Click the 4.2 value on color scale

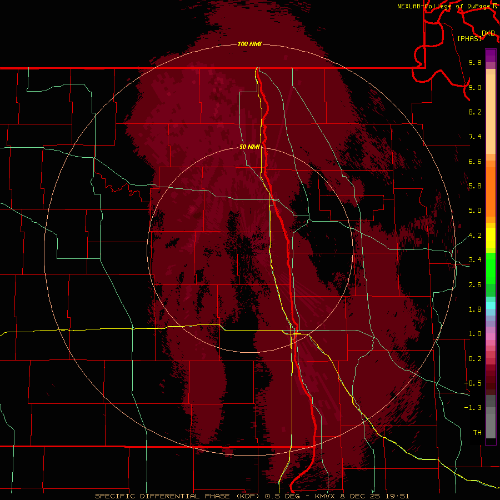point(475,236)
